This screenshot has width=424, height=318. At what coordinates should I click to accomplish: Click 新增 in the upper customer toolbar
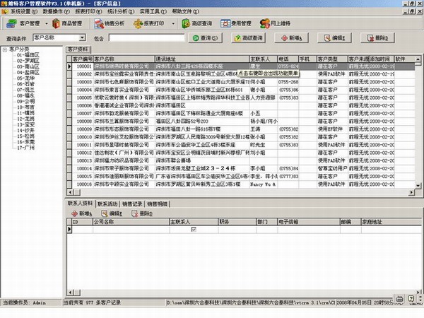click(295, 37)
